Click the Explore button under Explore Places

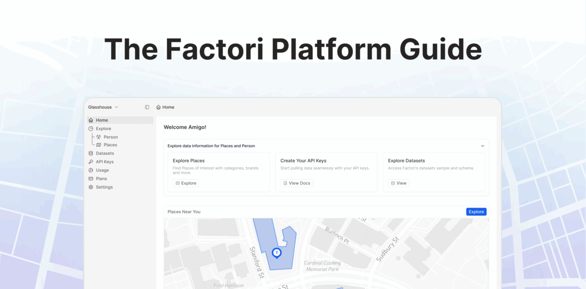click(185, 183)
